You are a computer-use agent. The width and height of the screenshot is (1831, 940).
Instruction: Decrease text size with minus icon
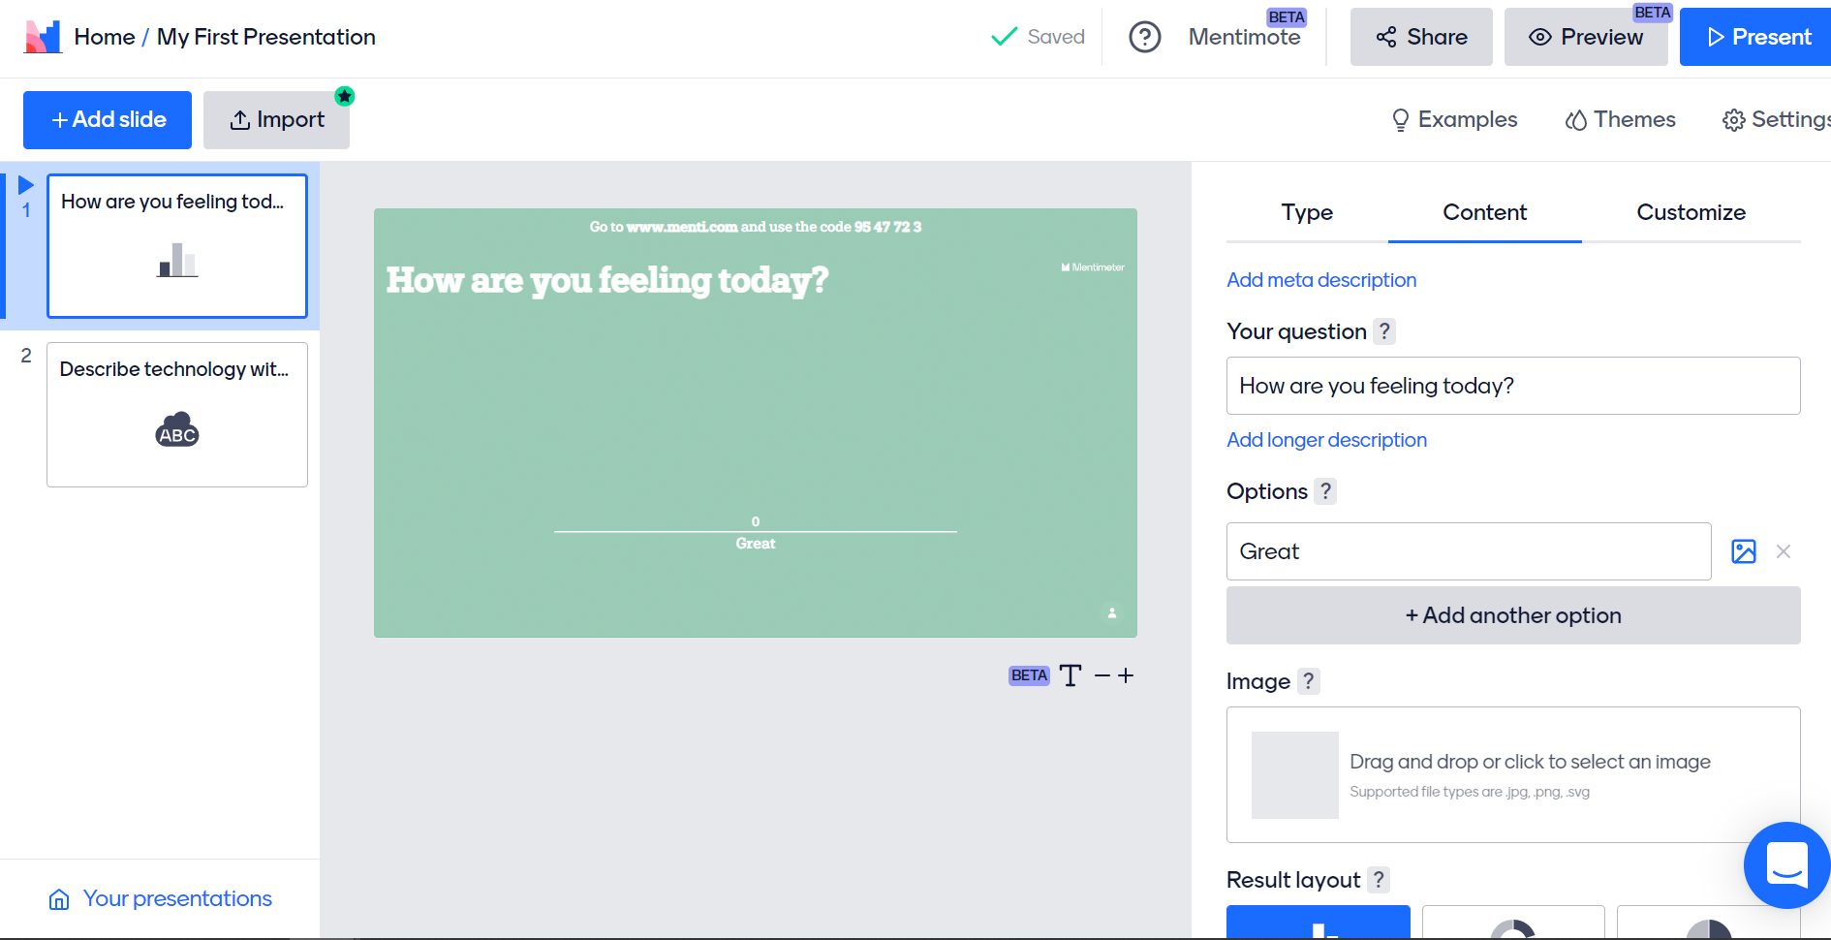click(x=1102, y=675)
